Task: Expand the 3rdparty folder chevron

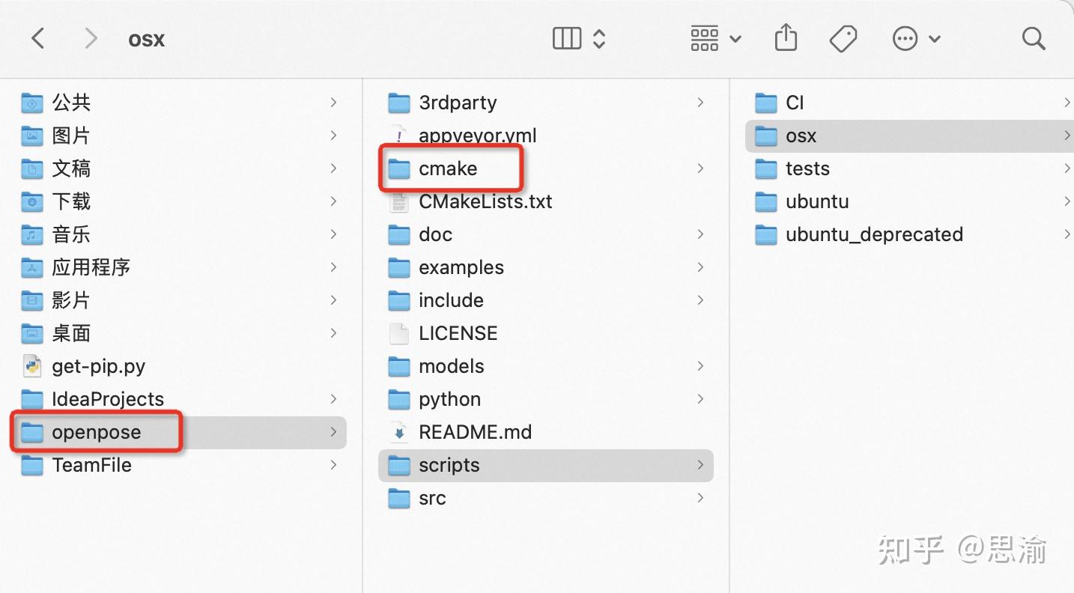Action: pos(700,103)
